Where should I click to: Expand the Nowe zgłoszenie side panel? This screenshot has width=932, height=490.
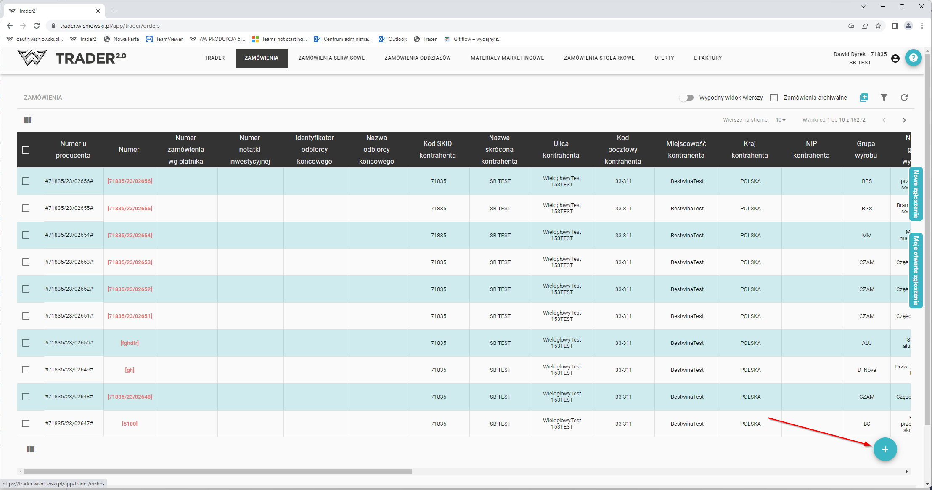pos(916,194)
